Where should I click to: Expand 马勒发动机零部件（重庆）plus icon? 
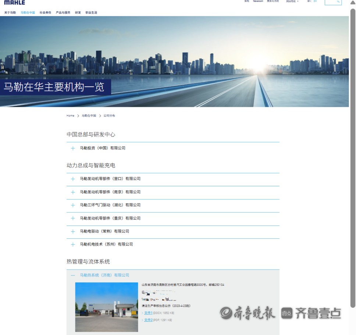73,219
